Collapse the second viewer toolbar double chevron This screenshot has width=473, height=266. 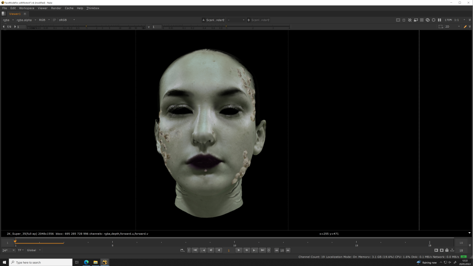click(x=470, y=26)
